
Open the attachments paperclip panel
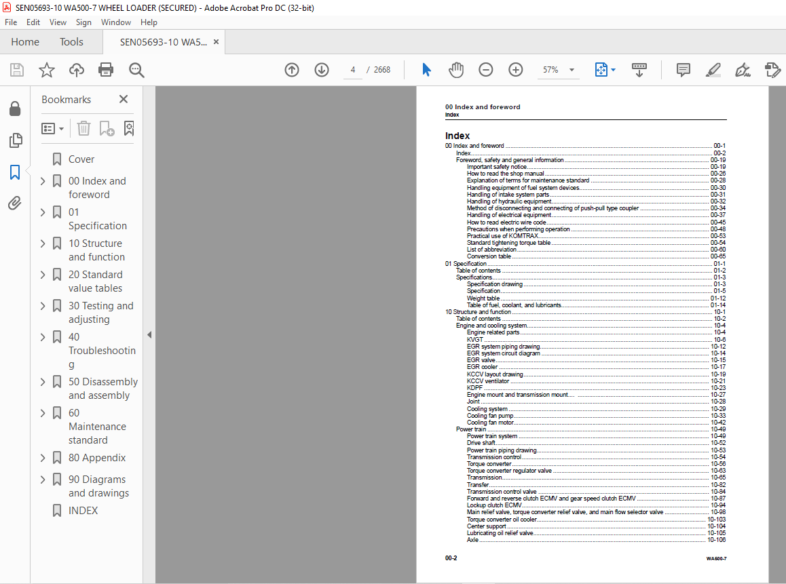point(15,203)
